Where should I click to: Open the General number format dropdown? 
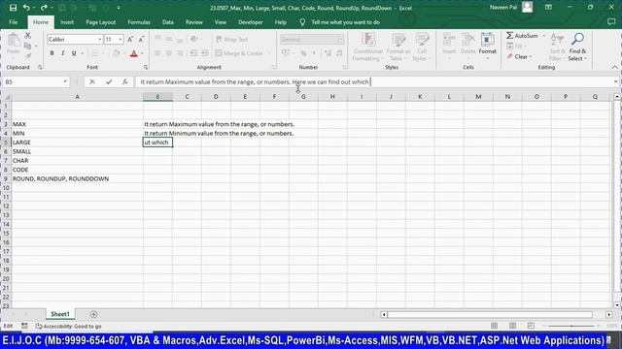pos(340,39)
